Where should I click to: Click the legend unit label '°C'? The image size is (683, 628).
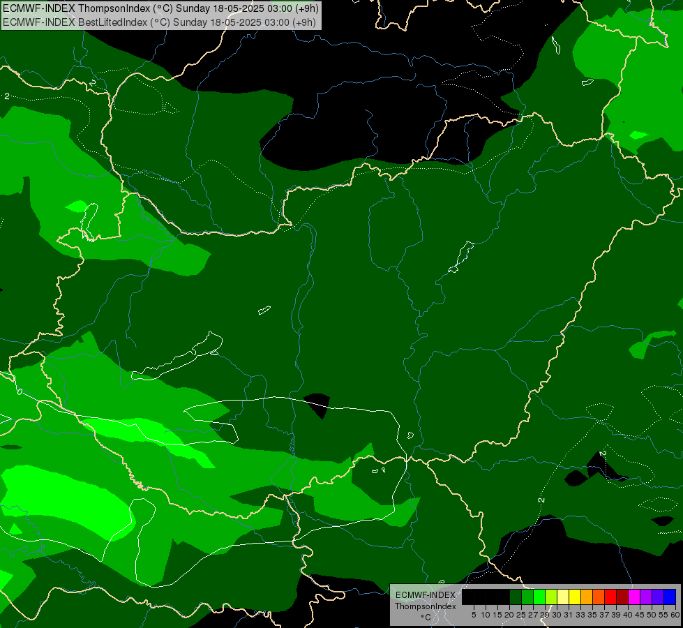tap(426, 617)
